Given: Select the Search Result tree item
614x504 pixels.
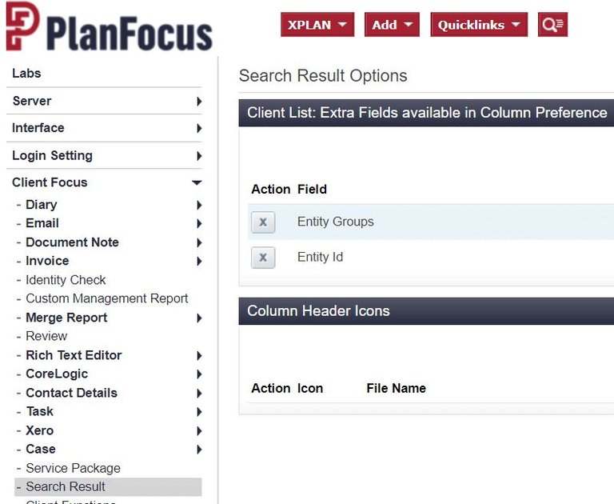Looking at the screenshot, I should point(108,486).
